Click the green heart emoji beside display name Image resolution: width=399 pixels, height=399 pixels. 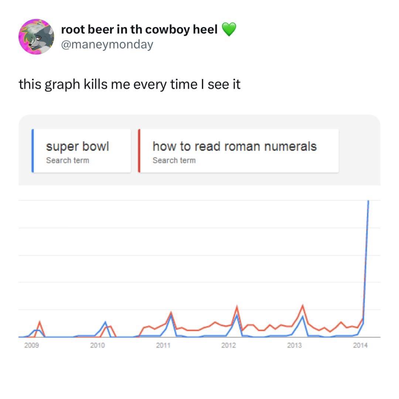coord(229,30)
